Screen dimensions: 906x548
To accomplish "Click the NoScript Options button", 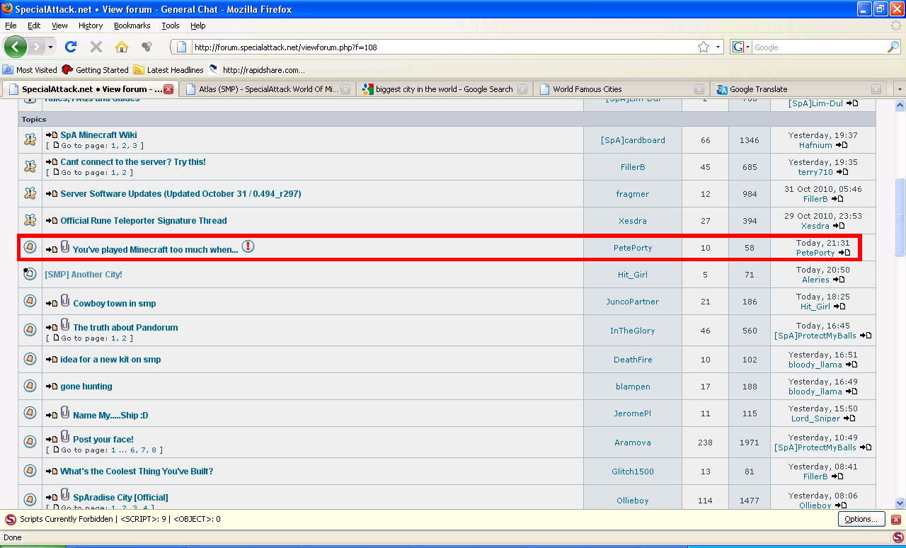I will pyautogui.click(x=861, y=519).
